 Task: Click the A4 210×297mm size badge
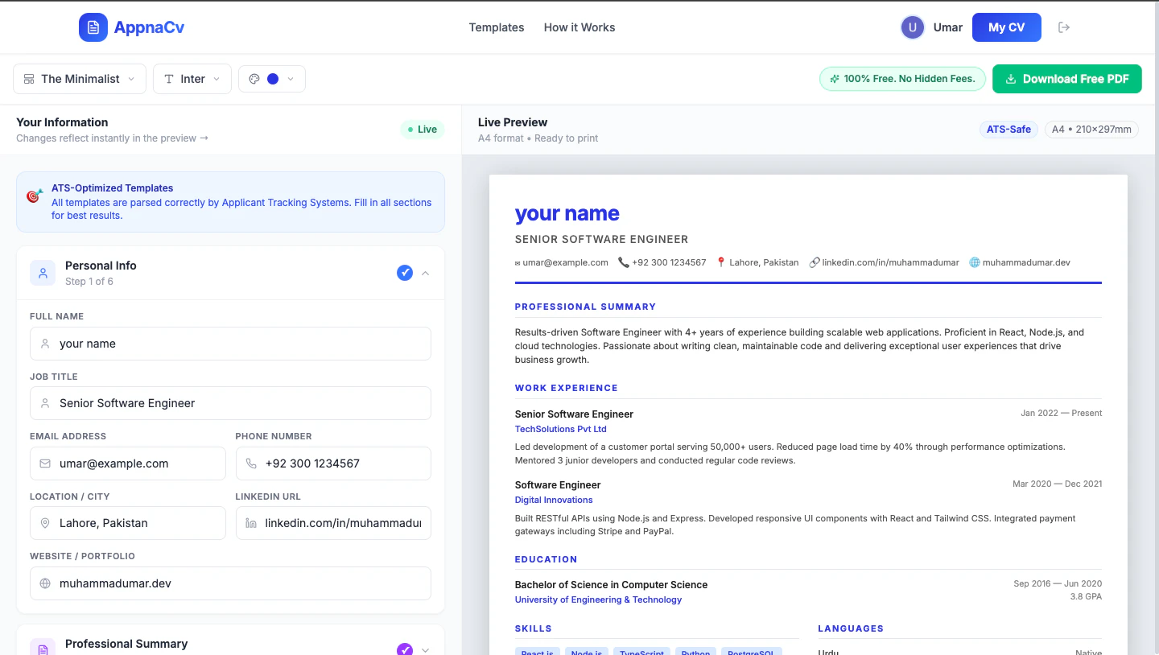[x=1091, y=130]
